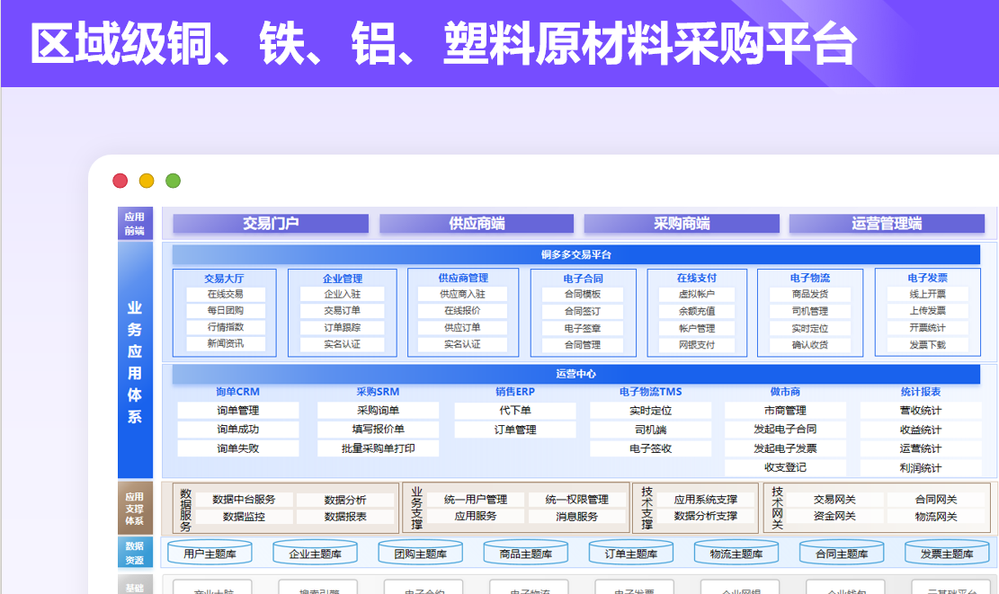This screenshot has height=594, width=999.
Task: Click the 运营中心 blue banner
Action: tap(576, 374)
